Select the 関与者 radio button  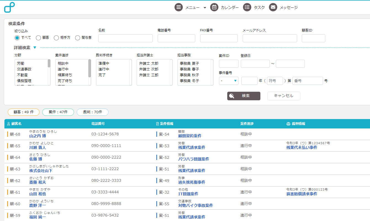pyautogui.click(x=78, y=38)
